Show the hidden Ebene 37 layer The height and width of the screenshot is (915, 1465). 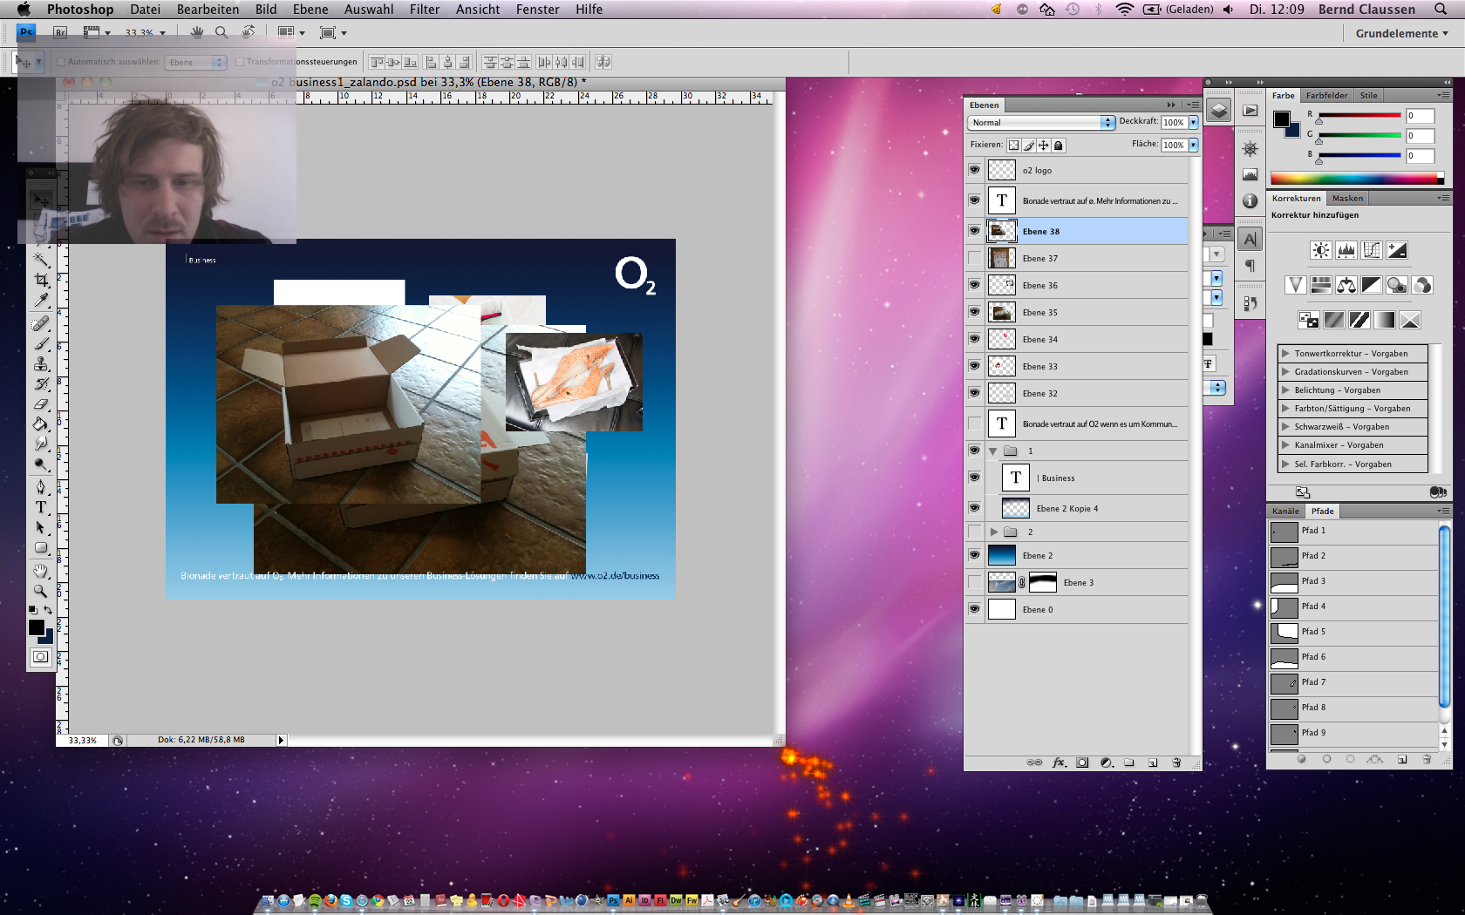click(x=974, y=258)
